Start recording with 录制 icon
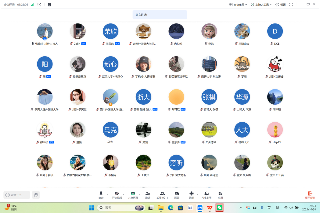This screenshot has width=320, height=213. pyautogui.click(x=191, y=195)
